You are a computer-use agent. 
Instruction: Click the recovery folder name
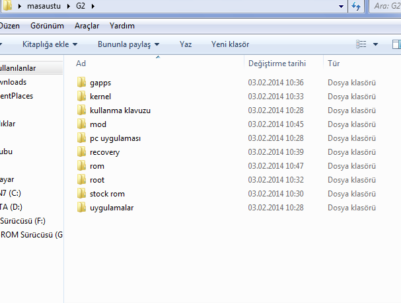click(104, 152)
